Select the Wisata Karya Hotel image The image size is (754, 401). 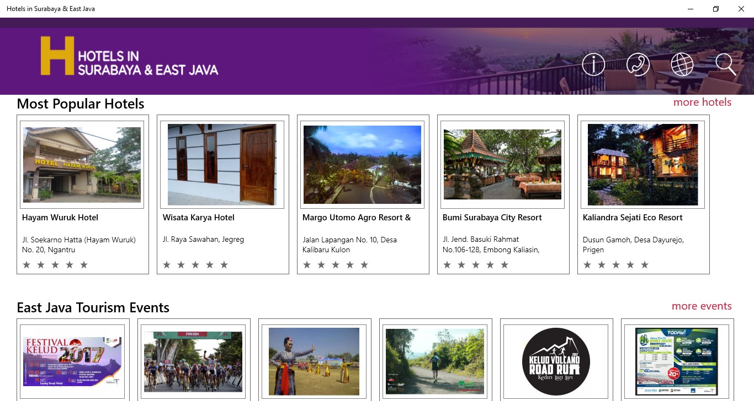coord(222,165)
